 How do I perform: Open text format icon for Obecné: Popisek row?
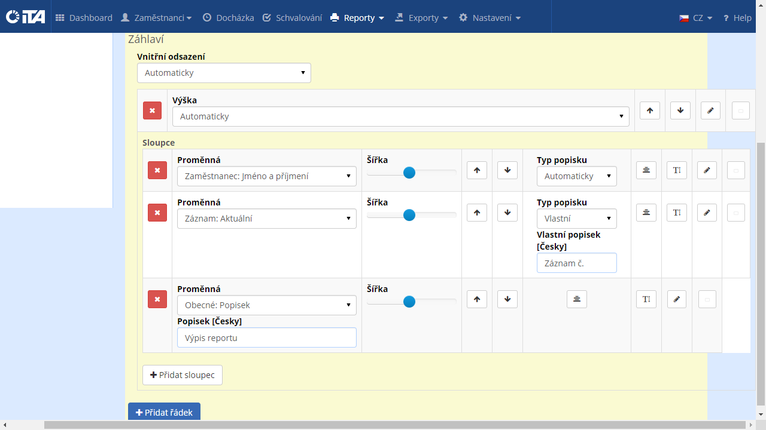(x=646, y=299)
